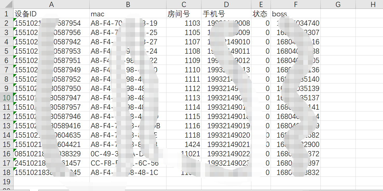Click the boss header cell
383x191 pixels.
pos(295,14)
